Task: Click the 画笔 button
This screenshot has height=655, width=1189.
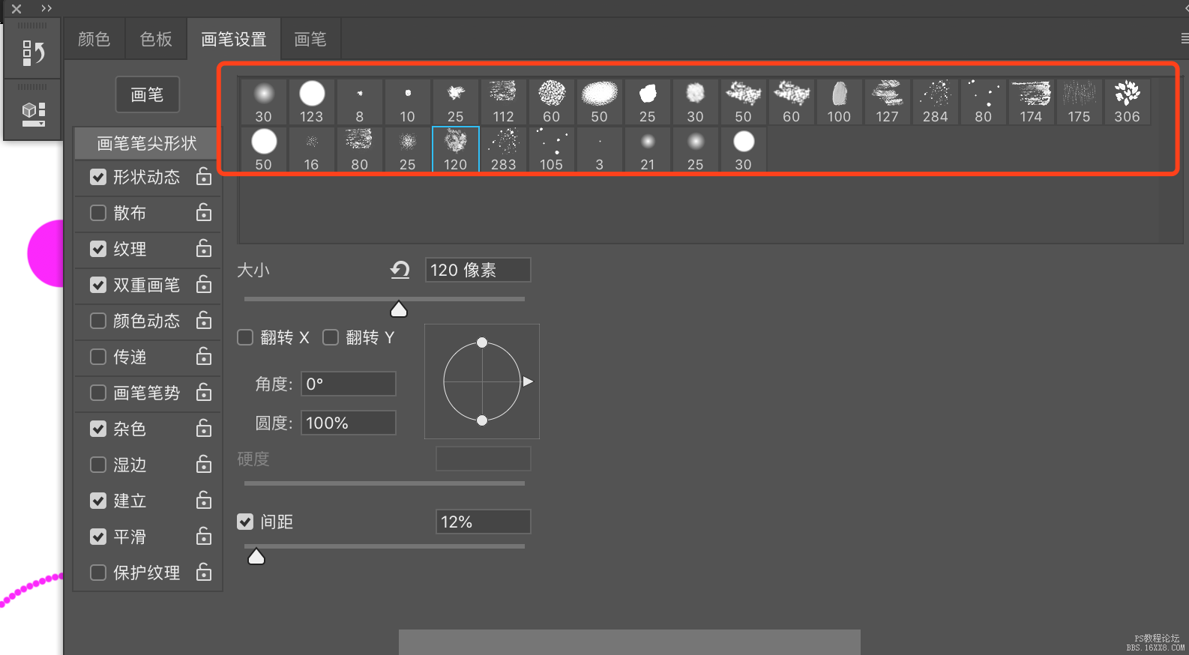Action: coord(147,94)
